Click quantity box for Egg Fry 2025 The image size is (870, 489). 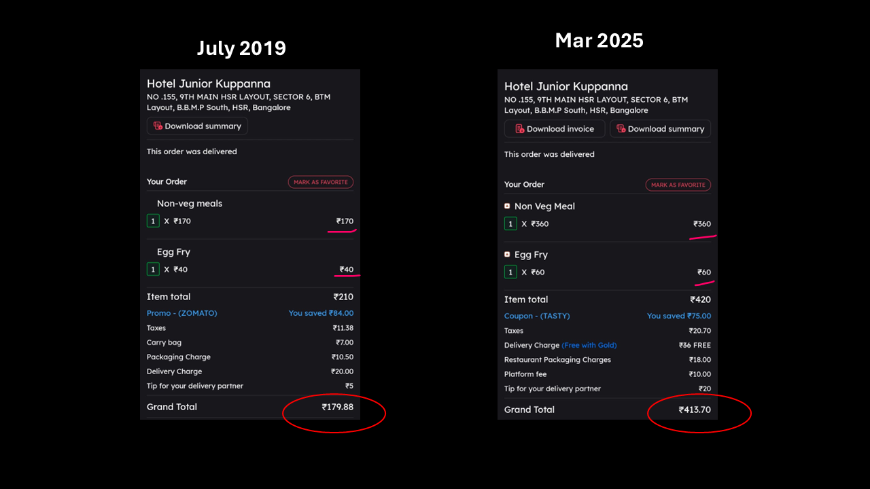510,272
